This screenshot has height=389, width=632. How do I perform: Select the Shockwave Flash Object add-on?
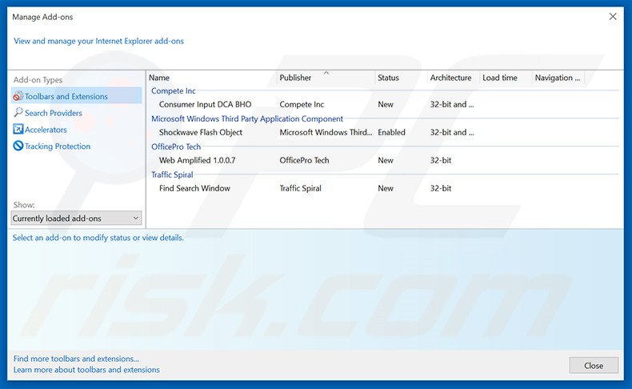click(x=200, y=132)
